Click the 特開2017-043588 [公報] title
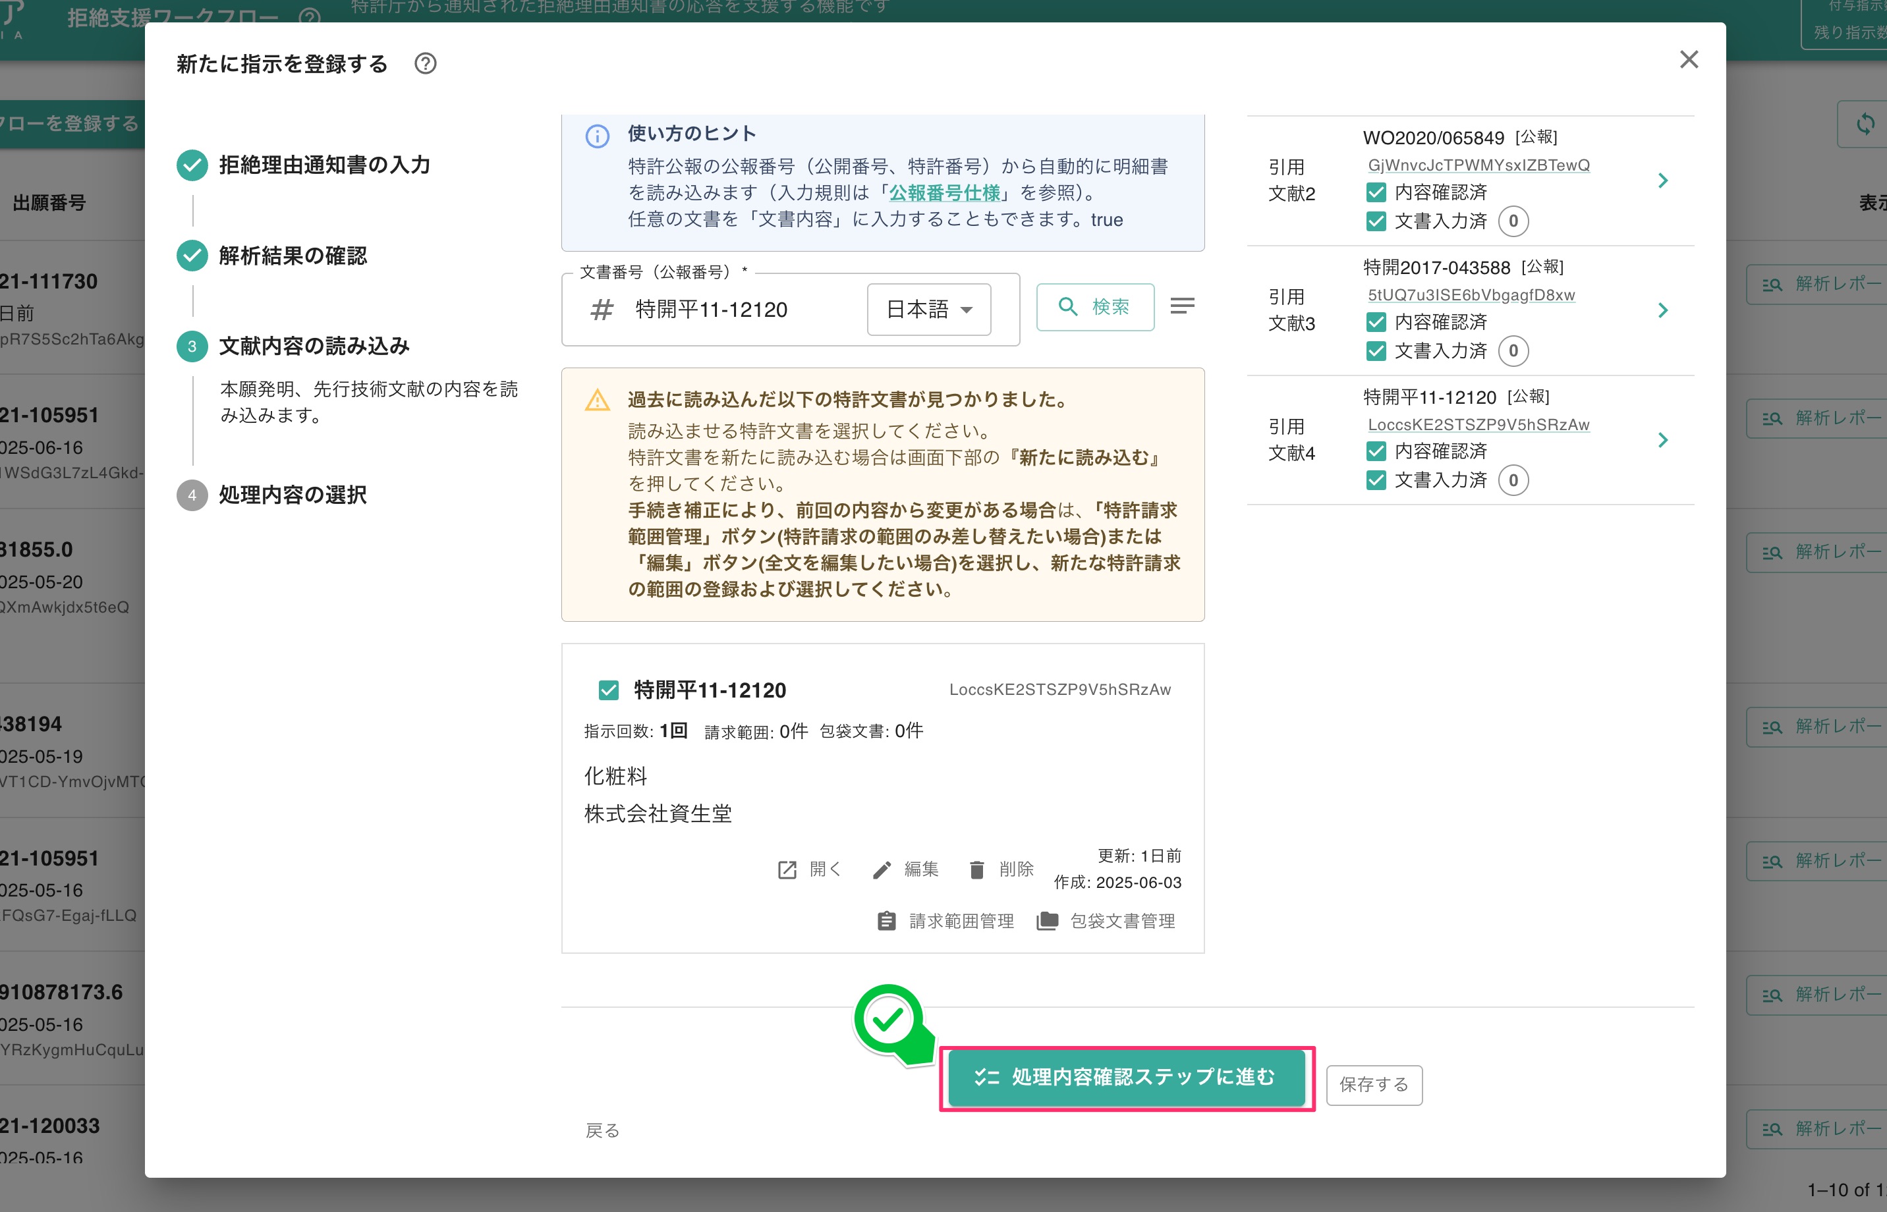 point(1463,267)
